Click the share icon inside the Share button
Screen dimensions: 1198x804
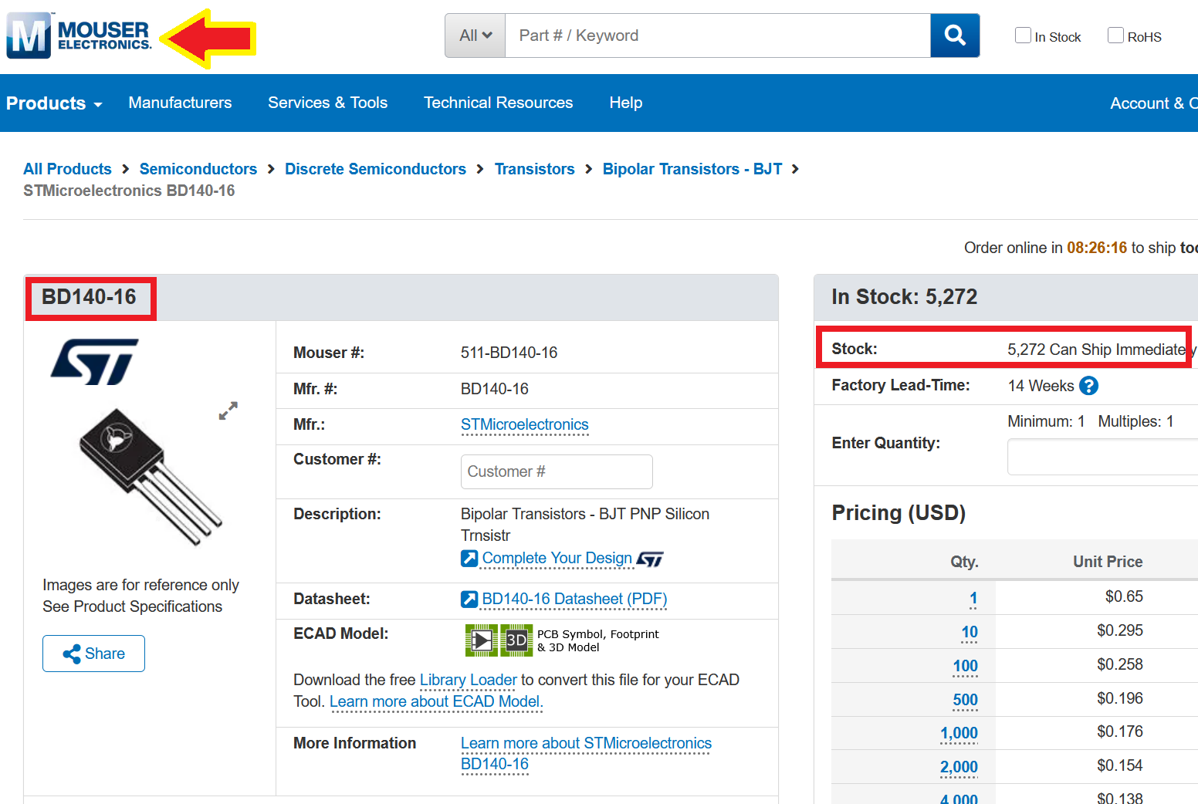[72, 654]
